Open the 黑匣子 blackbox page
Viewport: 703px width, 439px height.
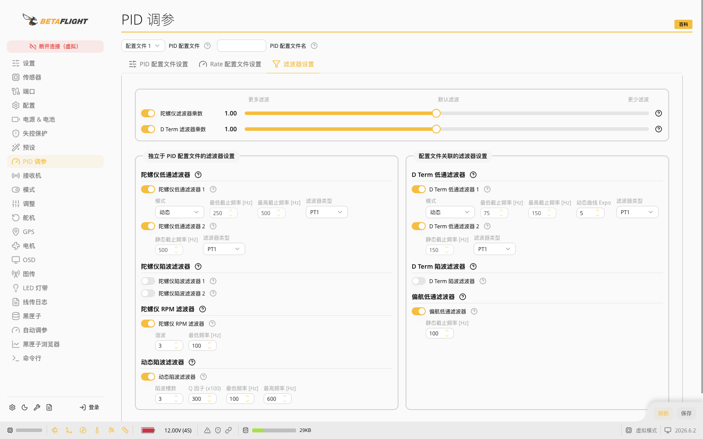pyautogui.click(x=55, y=316)
